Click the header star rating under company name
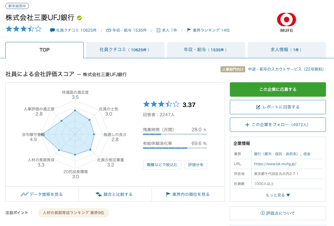Image resolution: width=334 pixels, height=226 pixels. coord(24,29)
